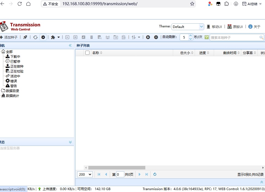
Task: Click the 添加种子 add torrent button
Action: [x=9, y=37]
